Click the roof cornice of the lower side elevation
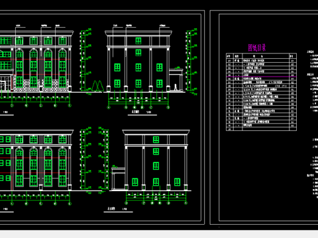The width and height of the screenshot is (318, 238). coord(156,132)
